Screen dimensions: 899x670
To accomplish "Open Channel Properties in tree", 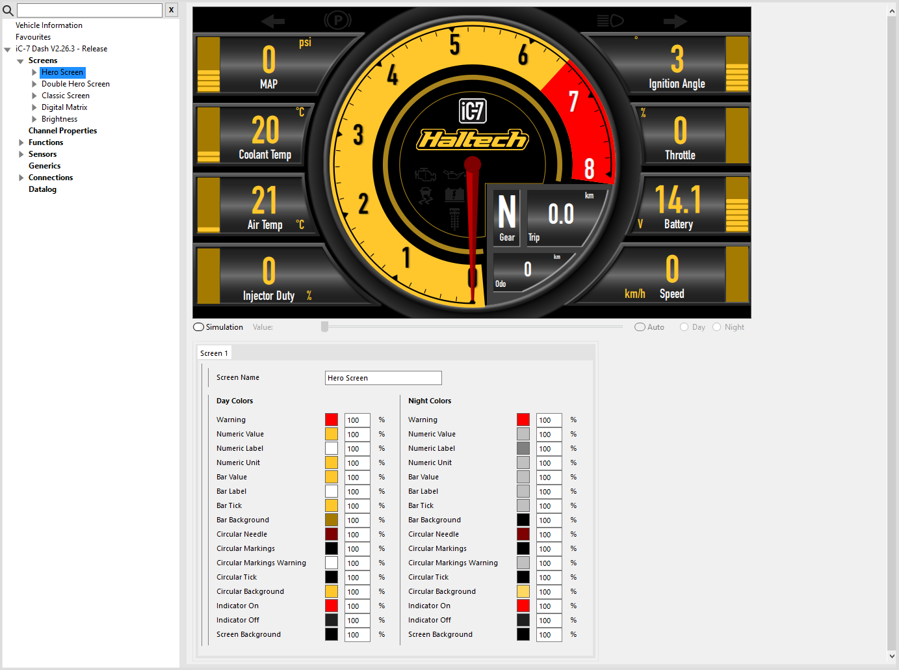I will tap(62, 131).
